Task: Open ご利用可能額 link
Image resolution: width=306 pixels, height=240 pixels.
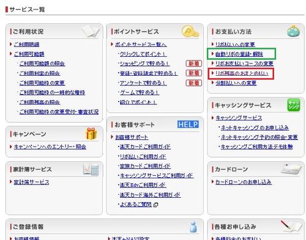Action: coord(29,54)
